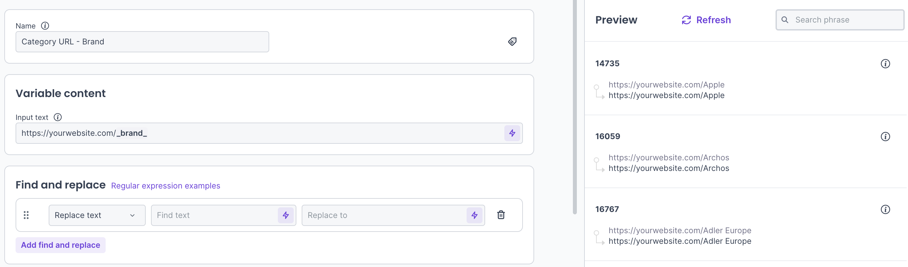Click lightning icon in Find text field
The image size is (908, 267).
coord(285,215)
